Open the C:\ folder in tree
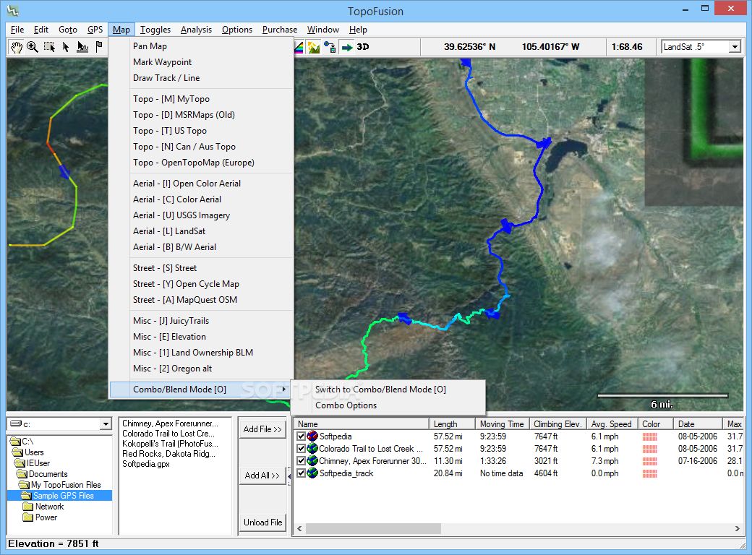The height and width of the screenshot is (555, 752). [22, 442]
